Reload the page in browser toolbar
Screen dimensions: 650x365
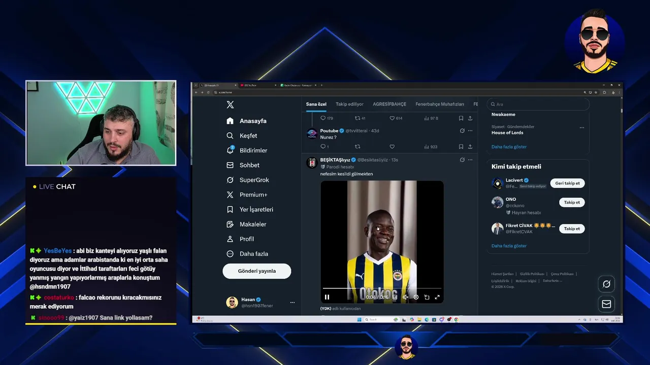pos(208,92)
